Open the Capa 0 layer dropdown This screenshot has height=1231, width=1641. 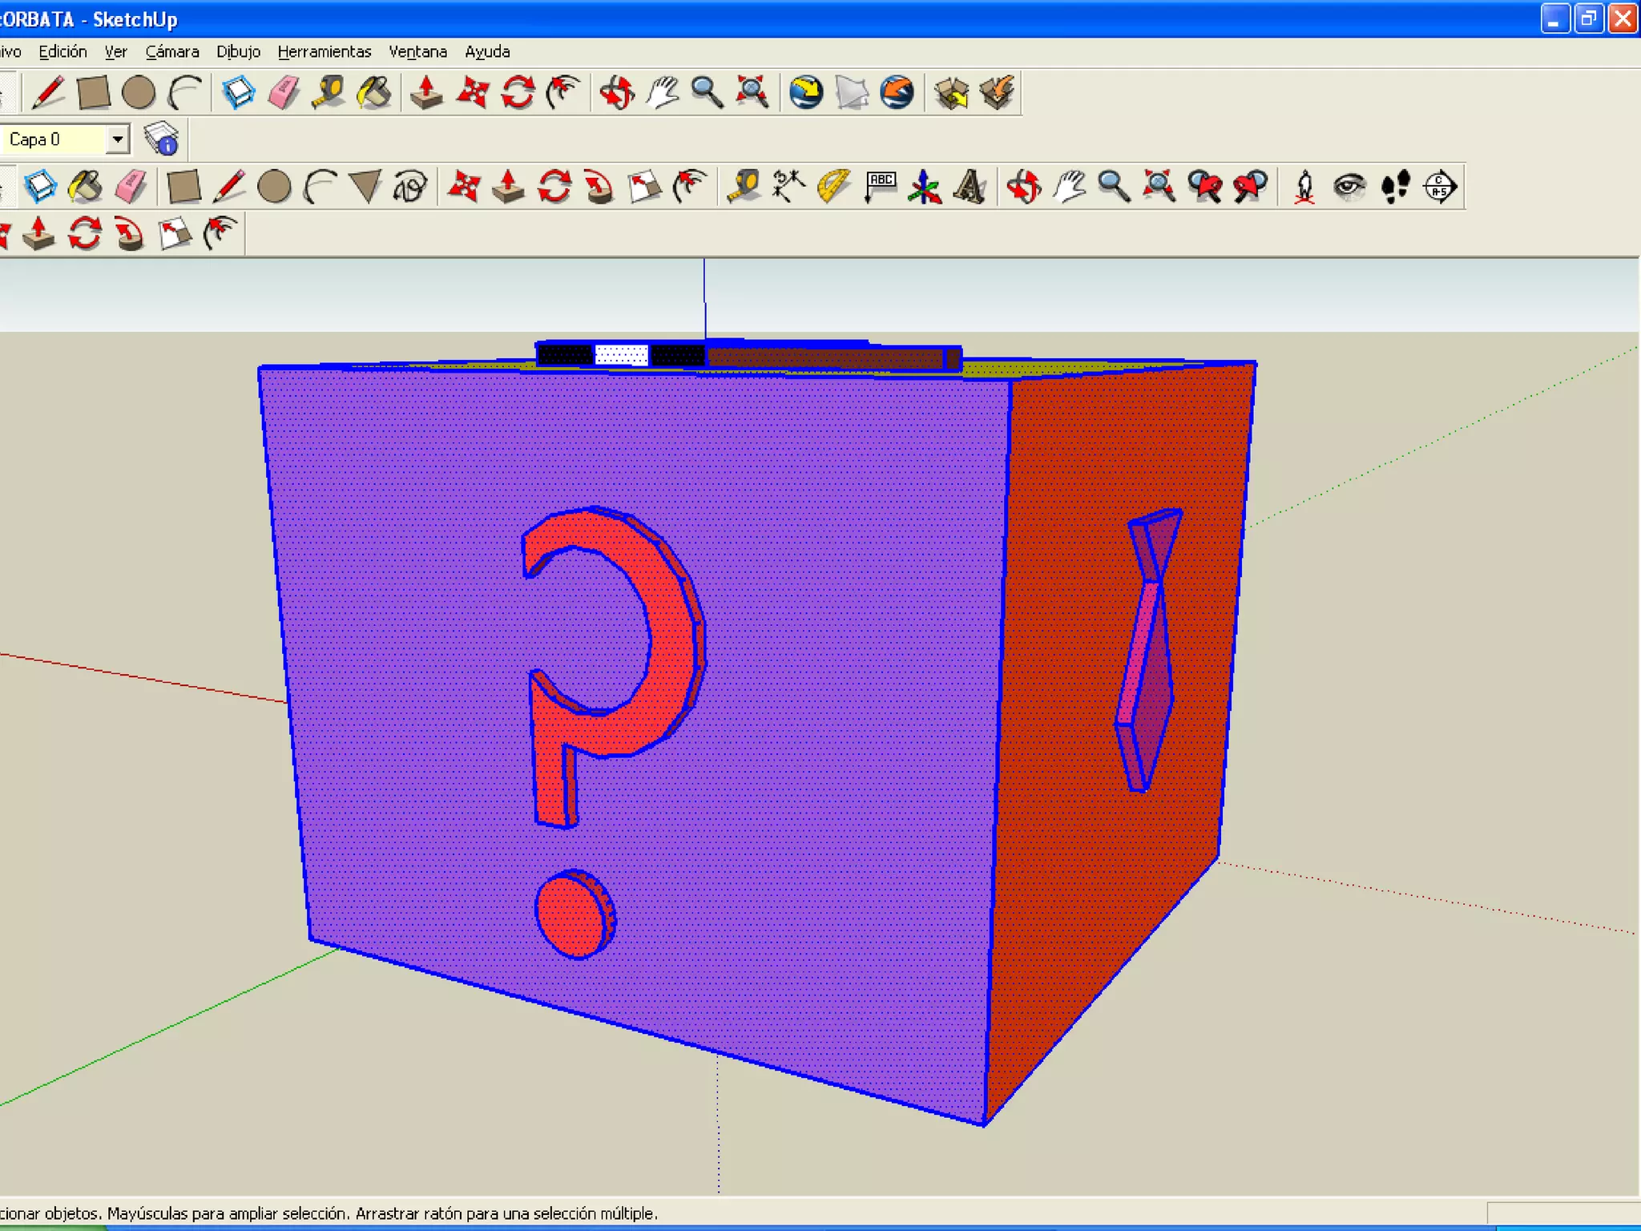118,139
